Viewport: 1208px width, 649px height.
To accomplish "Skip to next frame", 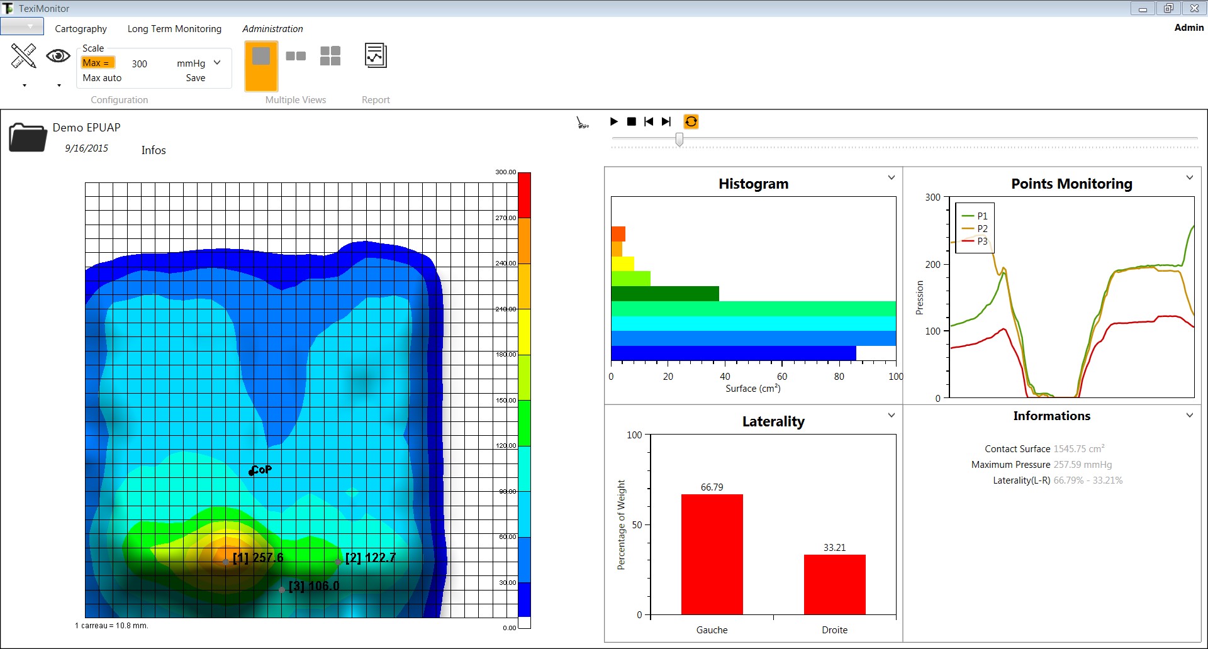I will coord(666,121).
